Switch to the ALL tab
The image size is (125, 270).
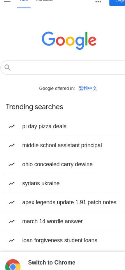coord(24,2)
